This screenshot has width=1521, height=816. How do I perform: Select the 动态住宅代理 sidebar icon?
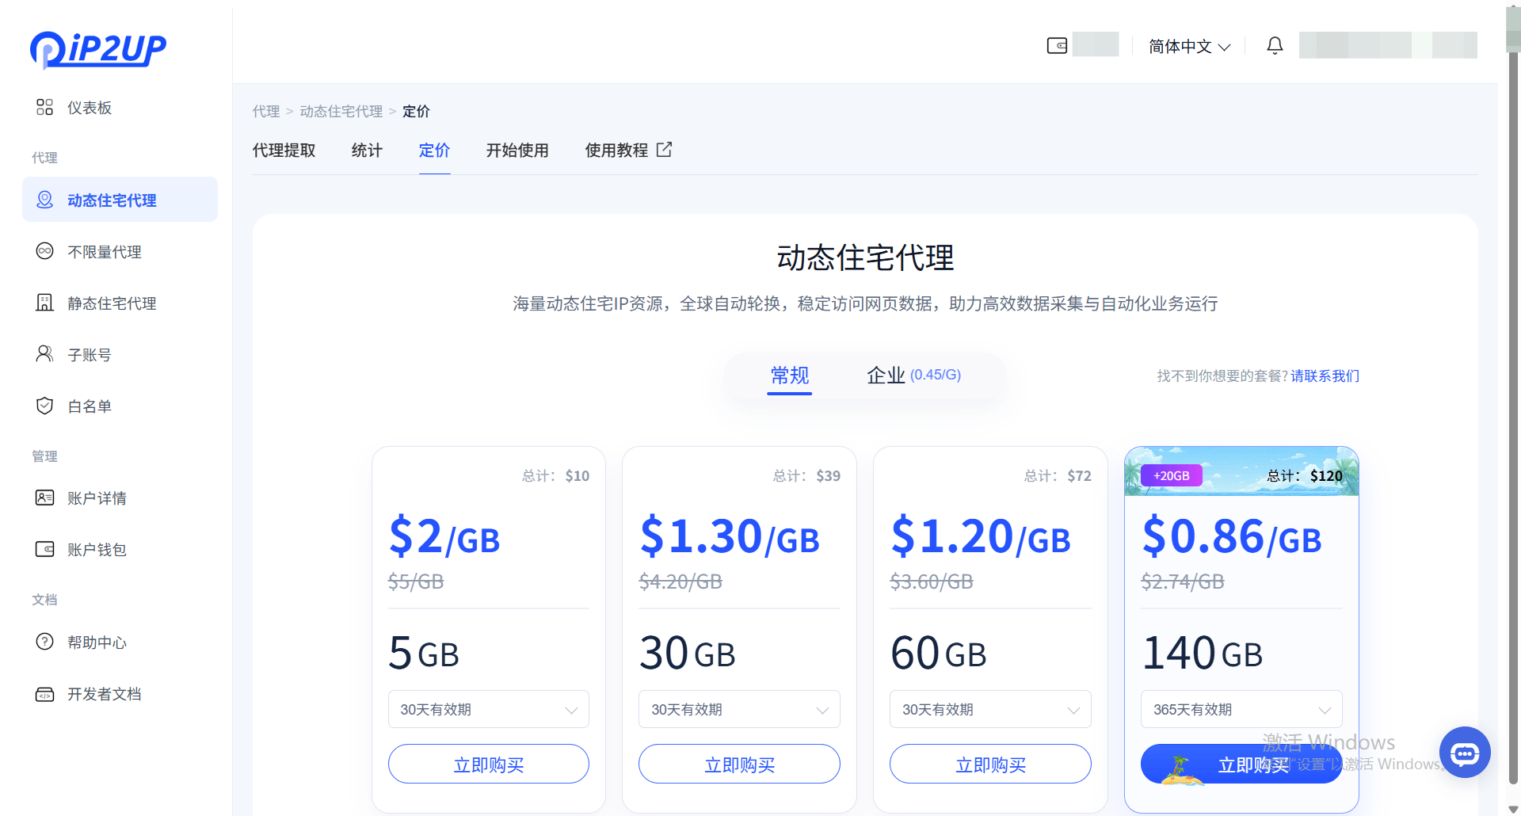coord(45,200)
